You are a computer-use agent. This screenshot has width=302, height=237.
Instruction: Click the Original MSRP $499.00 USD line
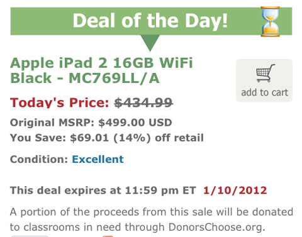91,123
